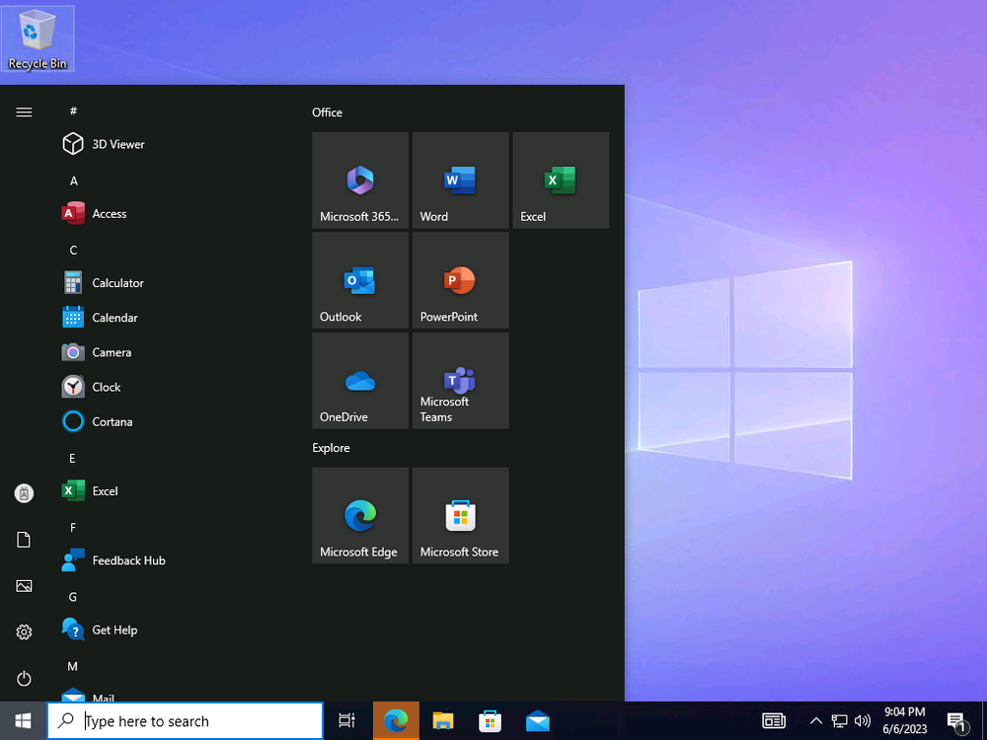The width and height of the screenshot is (987, 740).
Task: Click the Office group header
Action: click(x=328, y=112)
